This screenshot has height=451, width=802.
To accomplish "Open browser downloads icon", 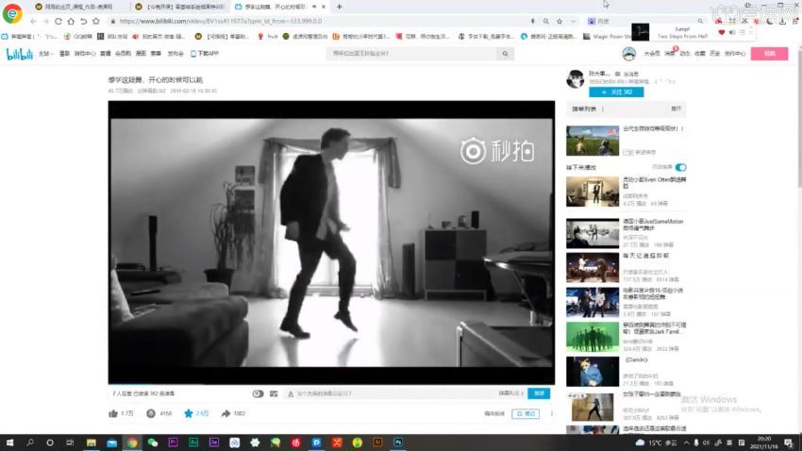I will 782,21.
